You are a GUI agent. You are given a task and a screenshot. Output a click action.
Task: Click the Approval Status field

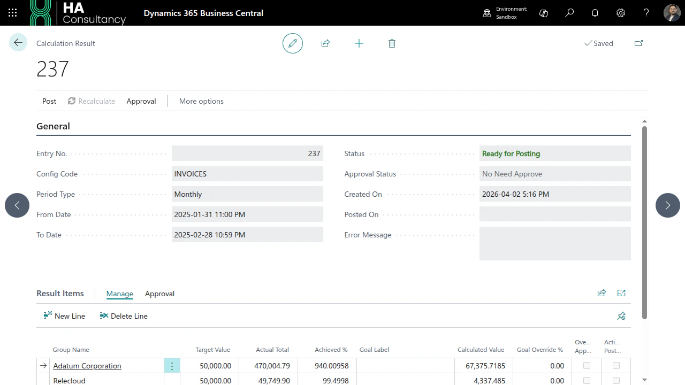pyautogui.click(x=555, y=174)
